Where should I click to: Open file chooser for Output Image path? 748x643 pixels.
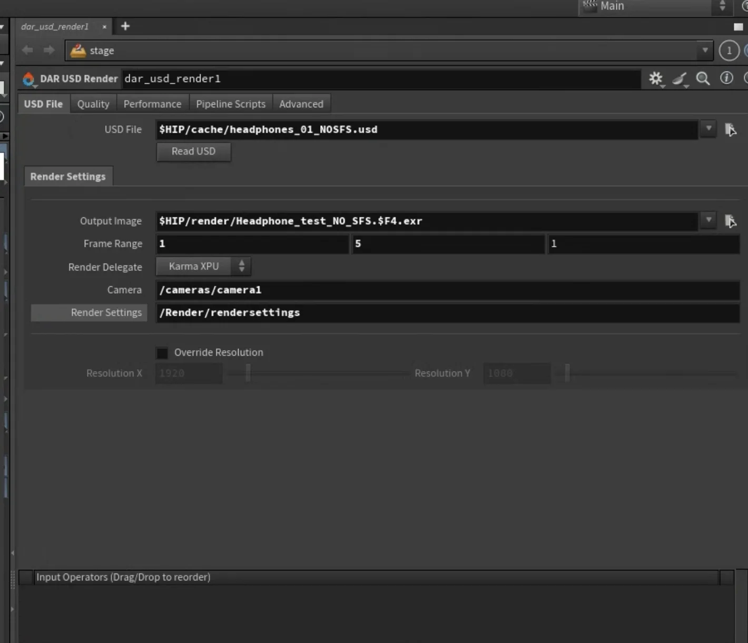point(731,221)
